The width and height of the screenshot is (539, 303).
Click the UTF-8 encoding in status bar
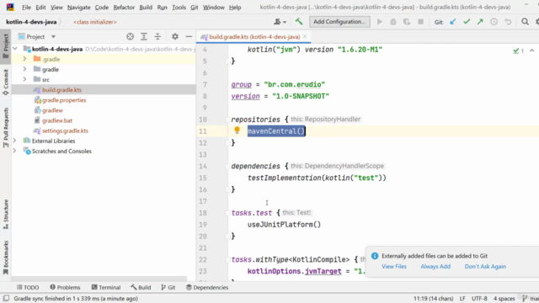[479, 298]
